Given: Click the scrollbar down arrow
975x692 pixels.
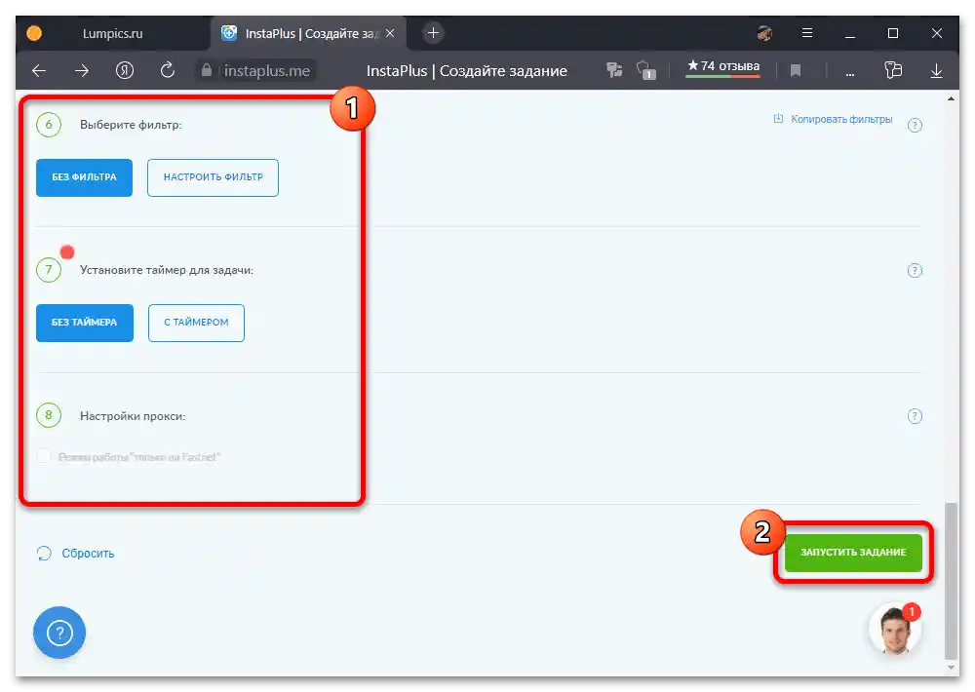Looking at the screenshot, I should [951, 668].
